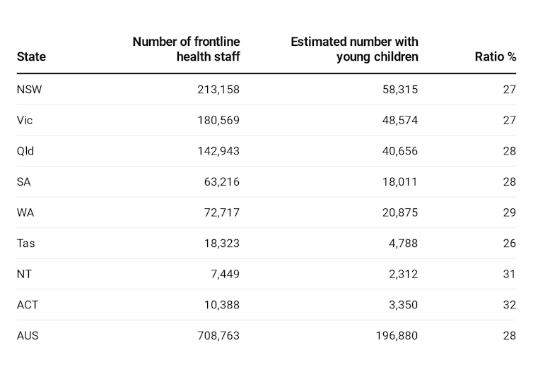Click the Estimated number with young children header
The width and height of the screenshot is (533, 367).
[x=354, y=49]
